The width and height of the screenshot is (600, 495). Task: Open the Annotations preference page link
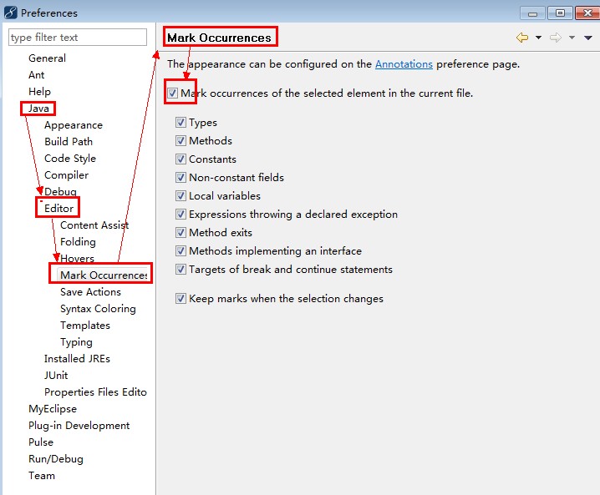click(x=404, y=63)
